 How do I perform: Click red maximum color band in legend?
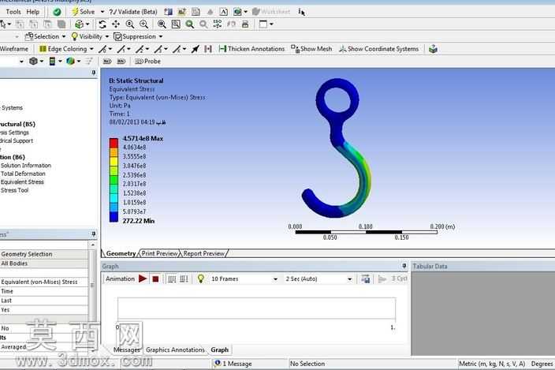114,143
